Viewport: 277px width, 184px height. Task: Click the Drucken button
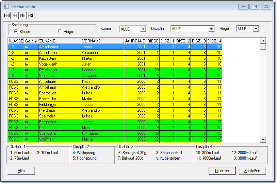[222, 171]
